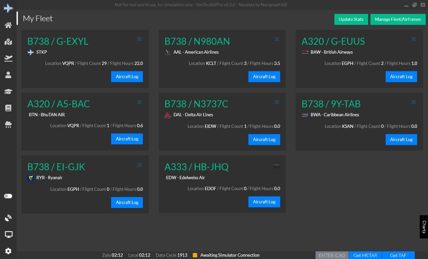Select the B738 / N980AN title

[x=197, y=41]
